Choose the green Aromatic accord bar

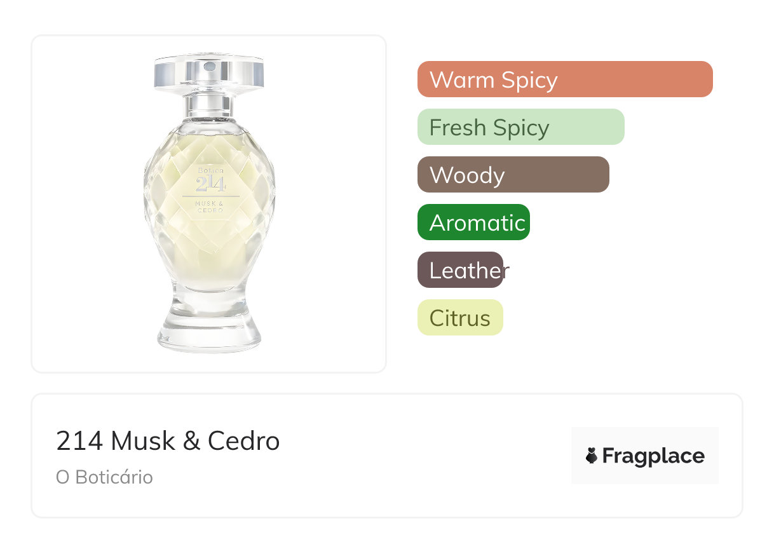pyautogui.click(x=473, y=222)
